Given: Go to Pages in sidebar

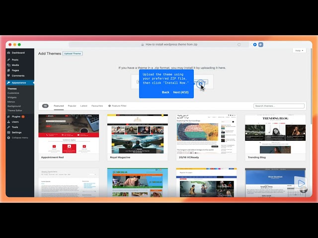Looking at the screenshot, I should 15,70.
